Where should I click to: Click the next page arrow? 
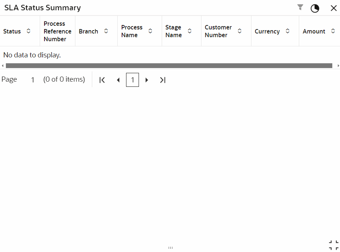point(147,80)
